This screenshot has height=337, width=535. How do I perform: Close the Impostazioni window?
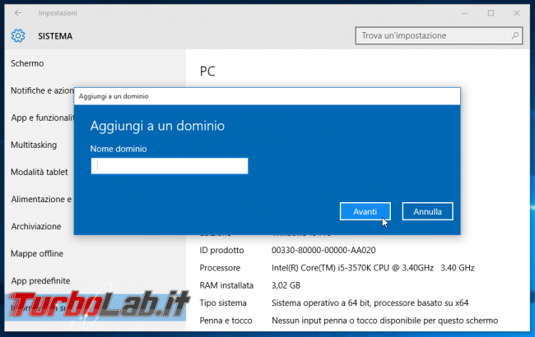click(x=517, y=13)
